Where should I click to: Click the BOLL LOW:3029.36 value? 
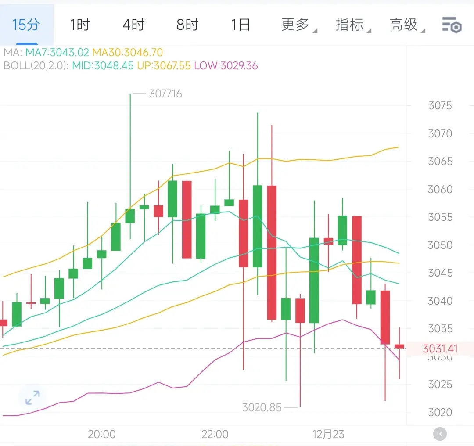tap(226, 65)
